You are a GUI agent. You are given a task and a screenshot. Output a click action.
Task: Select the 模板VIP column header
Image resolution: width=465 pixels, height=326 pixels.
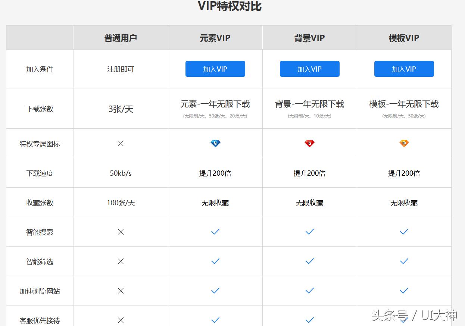(404, 37)
